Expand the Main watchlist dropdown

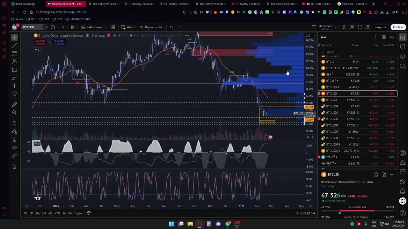(x=326, y=37)
